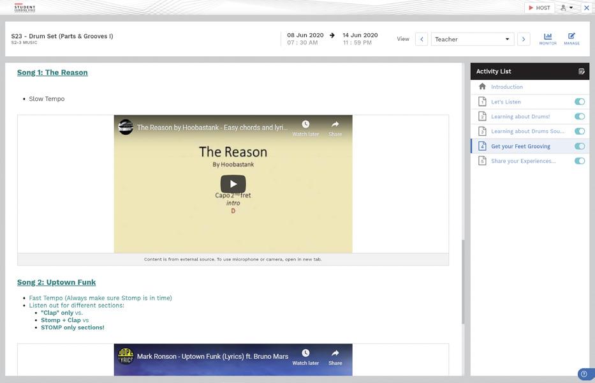Click Share on The Reason video

335,128
